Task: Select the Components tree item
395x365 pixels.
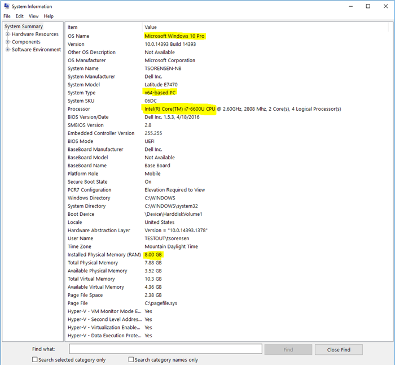Action: [26, 42]
